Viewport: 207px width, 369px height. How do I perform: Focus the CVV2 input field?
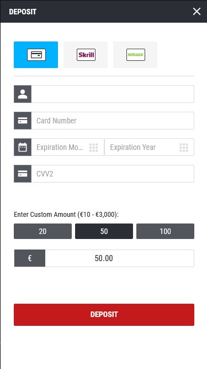click(113, 174)
